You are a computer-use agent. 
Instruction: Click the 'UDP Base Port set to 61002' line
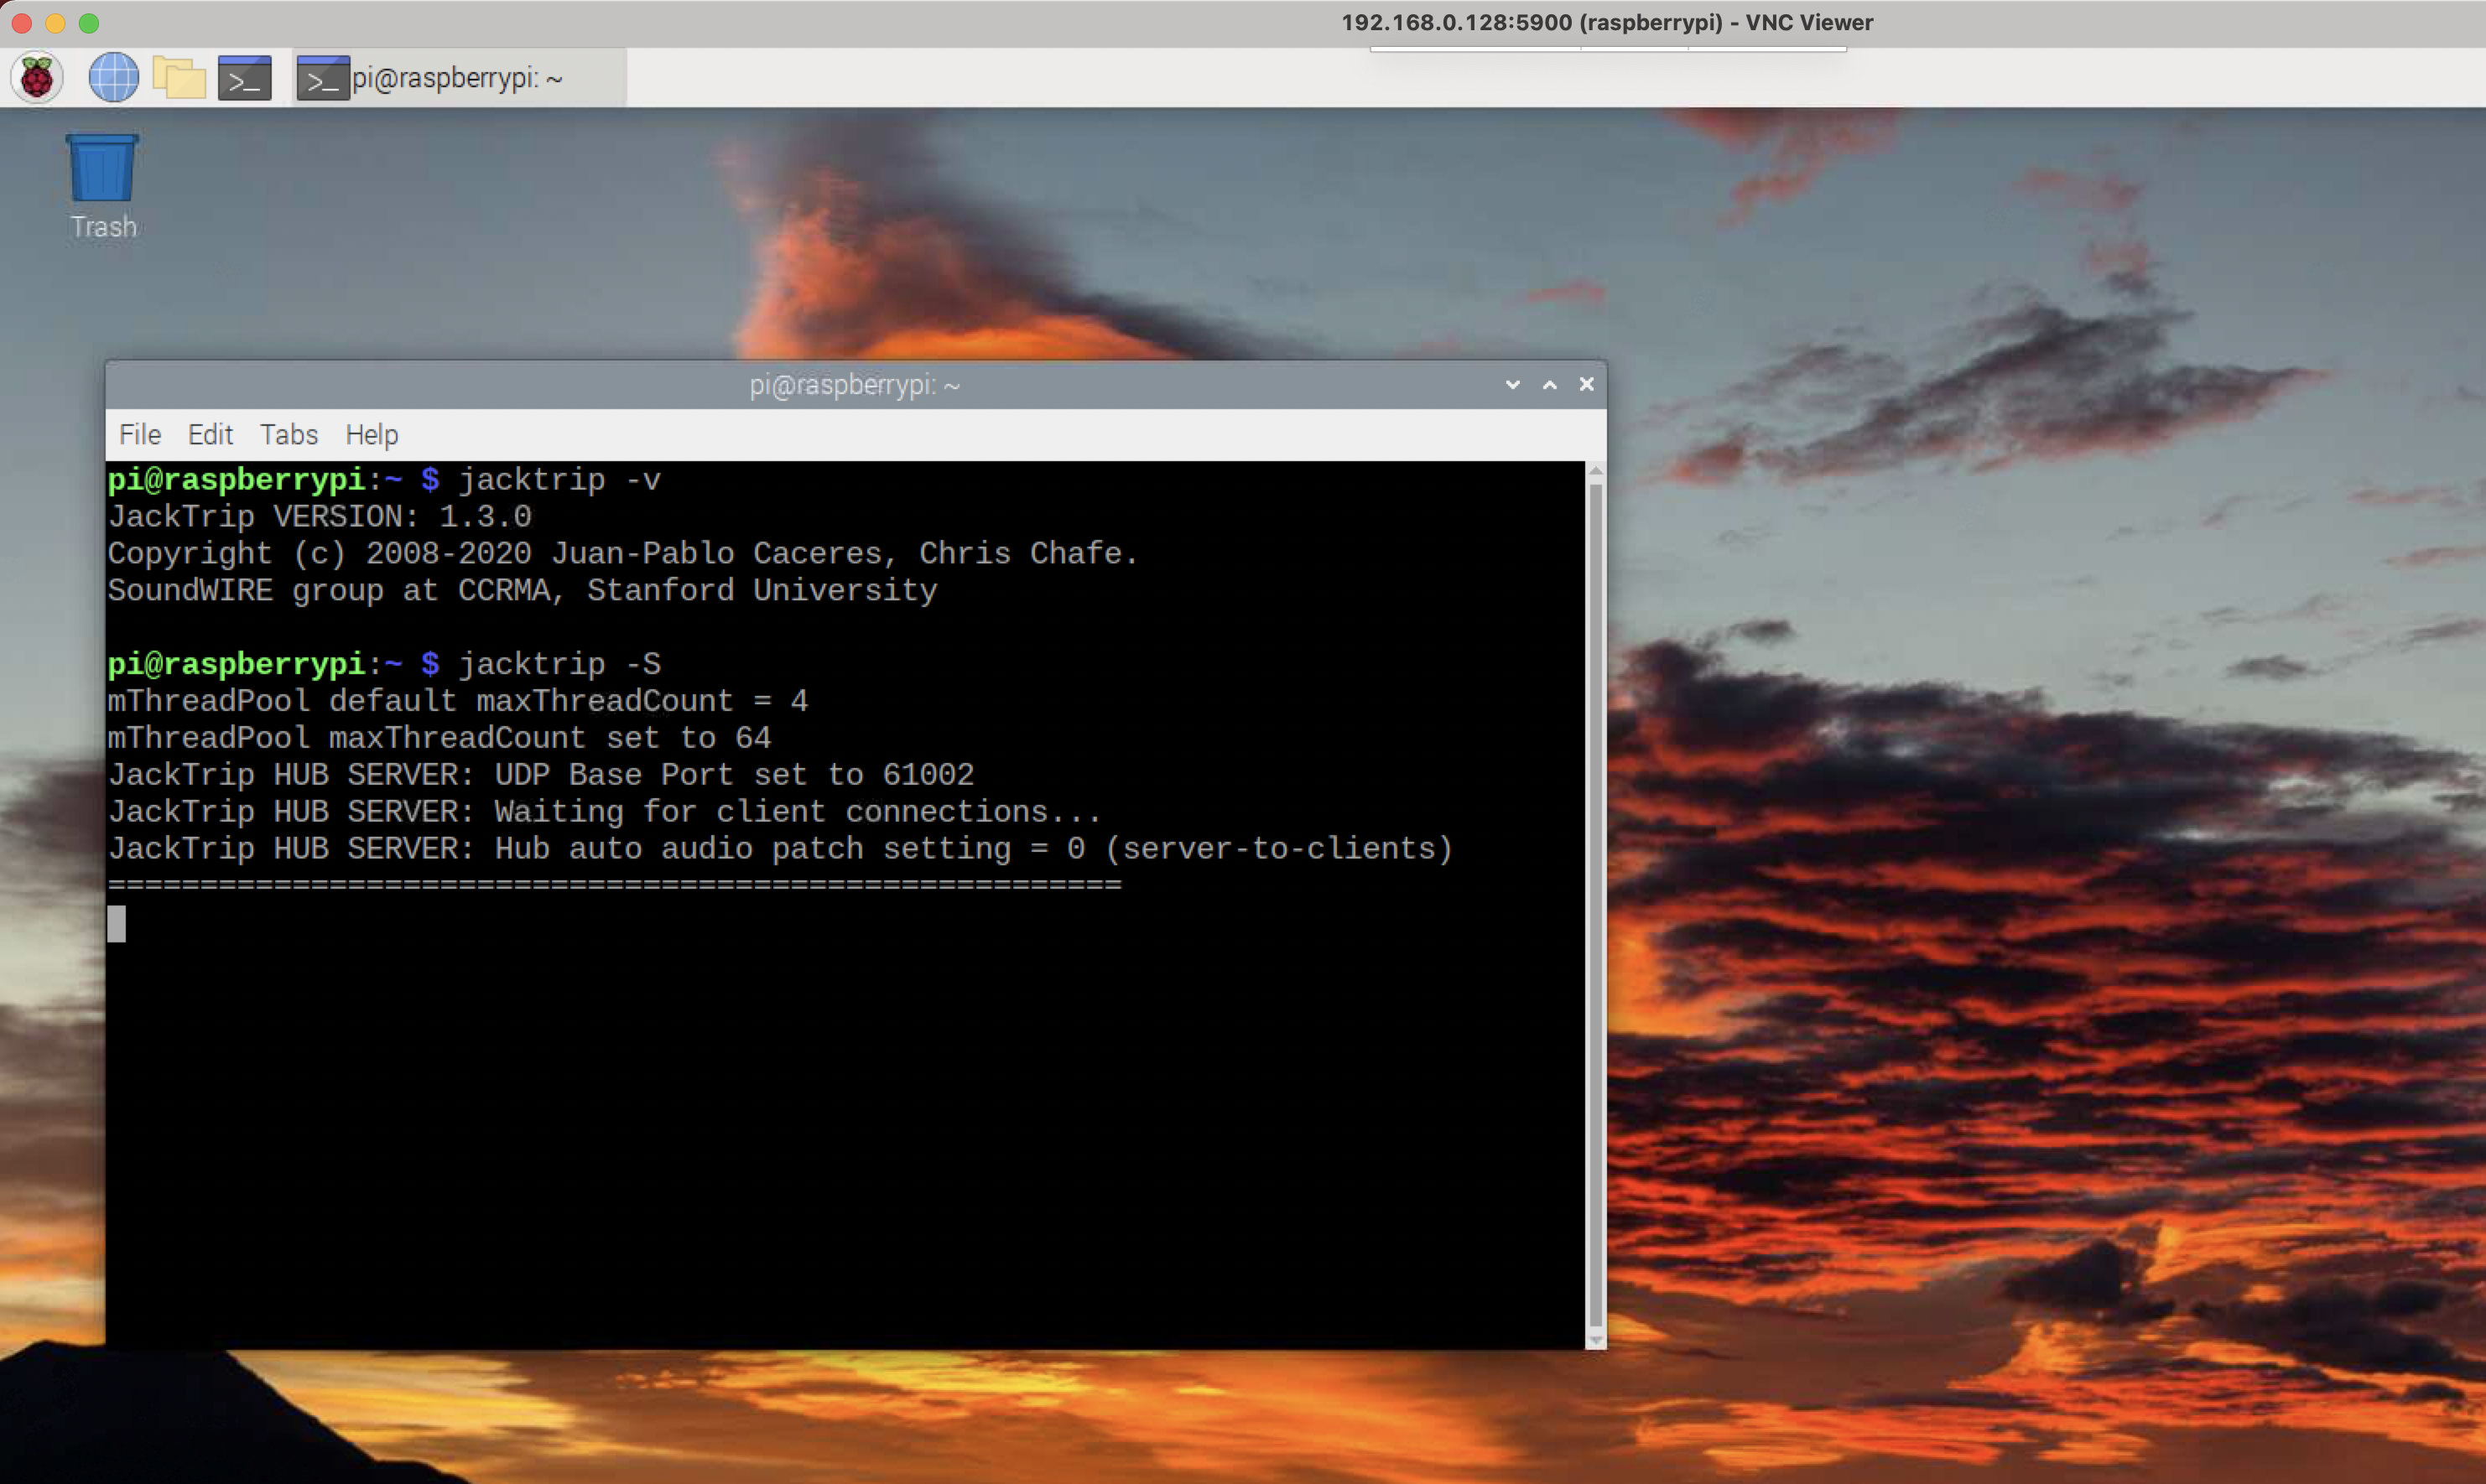(541, 775)
